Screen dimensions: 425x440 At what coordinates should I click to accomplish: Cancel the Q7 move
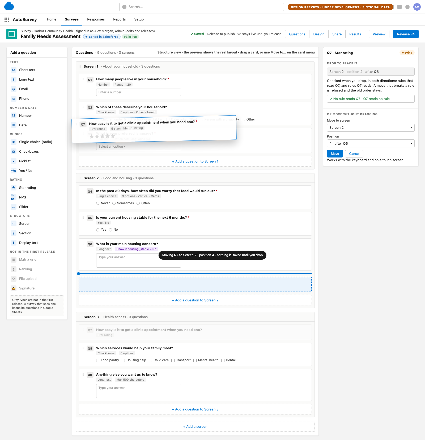pyautogui.click(x=354, y=154)
